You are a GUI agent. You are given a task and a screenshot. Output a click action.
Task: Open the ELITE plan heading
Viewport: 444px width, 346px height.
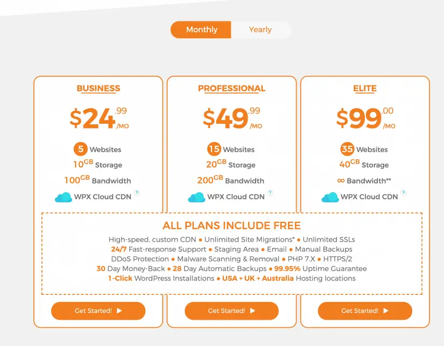365,88
